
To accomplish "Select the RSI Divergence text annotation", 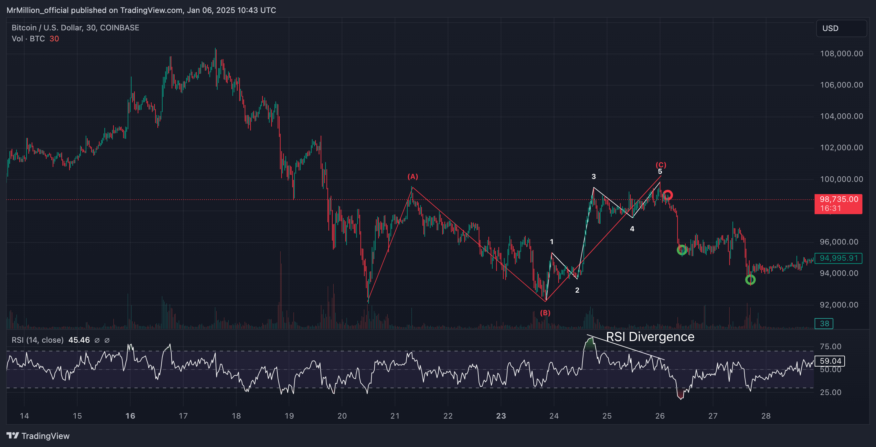I will point(650,337).
